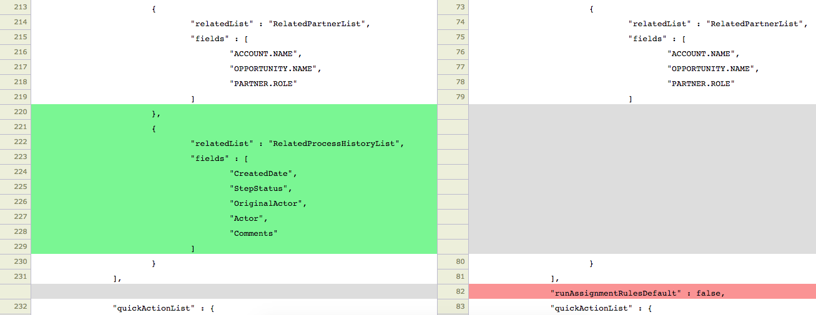Click line number 231 in the gutter
816x315 pixels.
tap(20, 278)
